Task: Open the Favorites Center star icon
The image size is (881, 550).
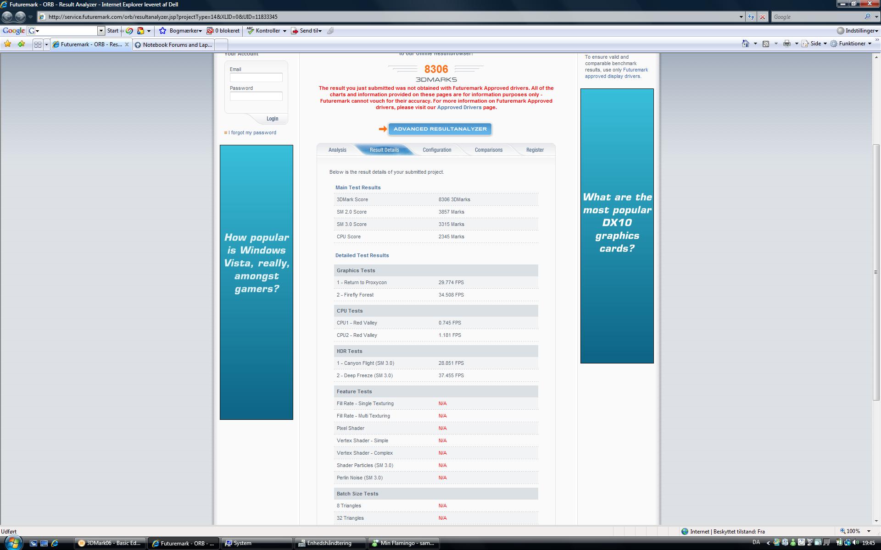Action: coord(8,44)
